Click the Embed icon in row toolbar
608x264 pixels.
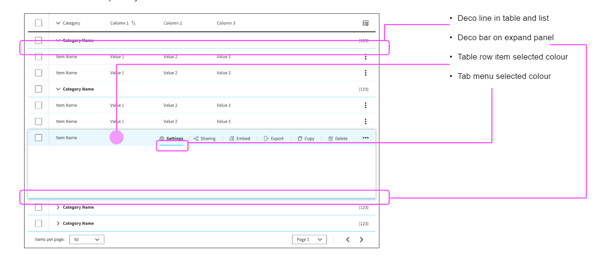(231, 138)
